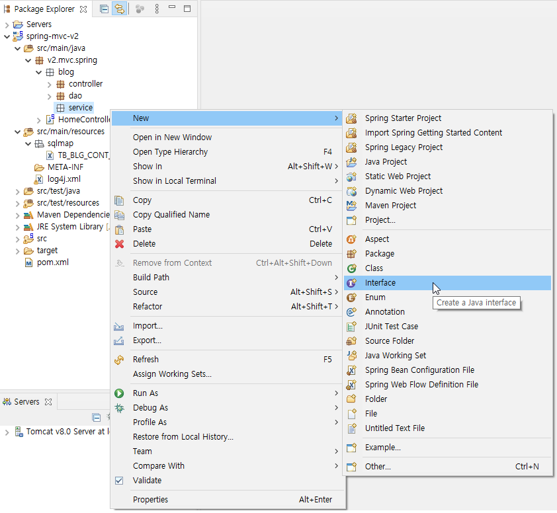Select Restore from Local History...
Screen dimensions: 557x513
point(228,437)
